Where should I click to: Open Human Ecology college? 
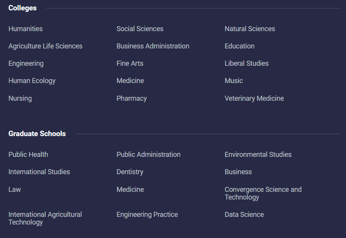pyautogui.click(x=32, y=81)
